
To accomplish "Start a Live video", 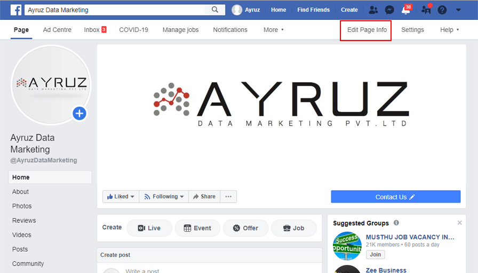I will point(149,228).
